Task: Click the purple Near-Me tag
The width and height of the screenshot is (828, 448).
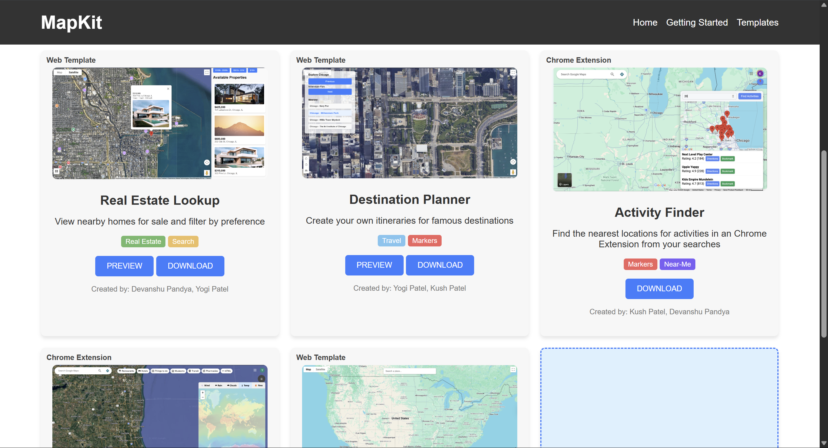Action: coord(677,264)
